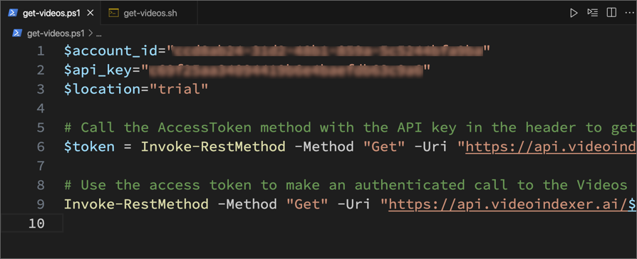This screenshot has height=259, width=637.
Task: Click get-videos.ps1 in the breadcrumb
Action: coord(56,33)
